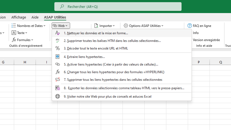The width and height of the screenshot is (231, 130).
Task: Expand the Texte dropdown chevron
Action: click(26, 33)
